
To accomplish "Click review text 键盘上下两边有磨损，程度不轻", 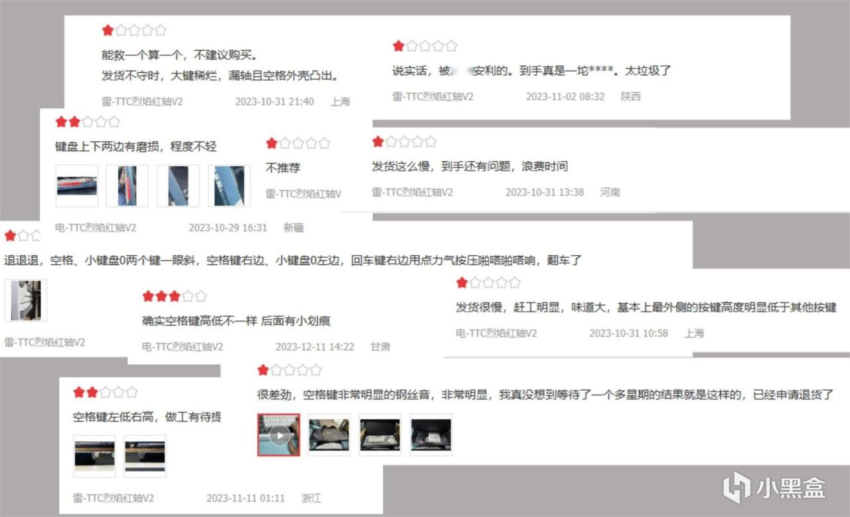I will click(x=136, y=146).
